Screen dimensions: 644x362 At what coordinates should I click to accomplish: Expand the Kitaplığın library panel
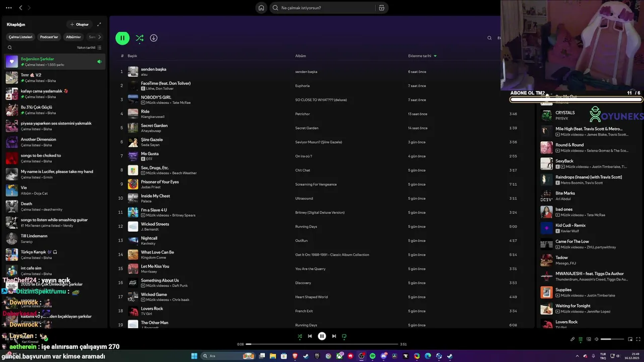[x=99, y=24]
